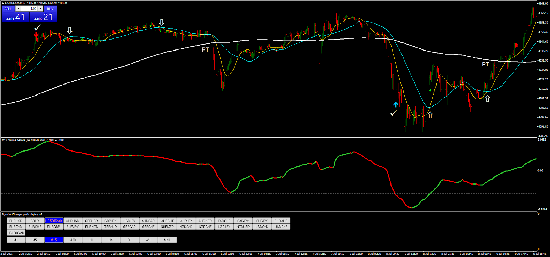
Task: Click the green diamond marker on chart
Action: point(430,90)
